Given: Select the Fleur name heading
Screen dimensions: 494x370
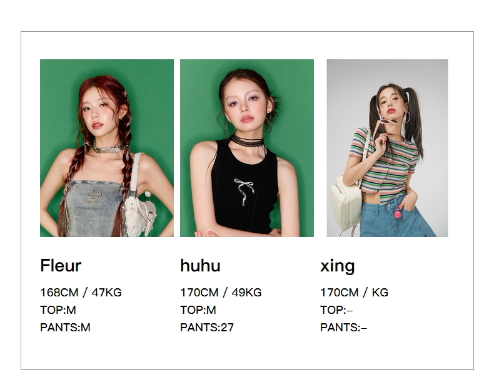Looking at the screenshot, I should click(x=61, y=266).
